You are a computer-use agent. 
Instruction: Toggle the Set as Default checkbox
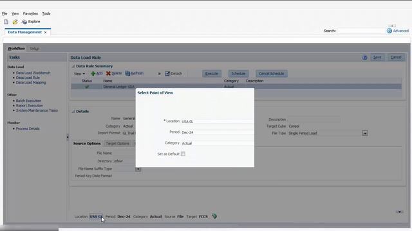(x=183, y=154)
